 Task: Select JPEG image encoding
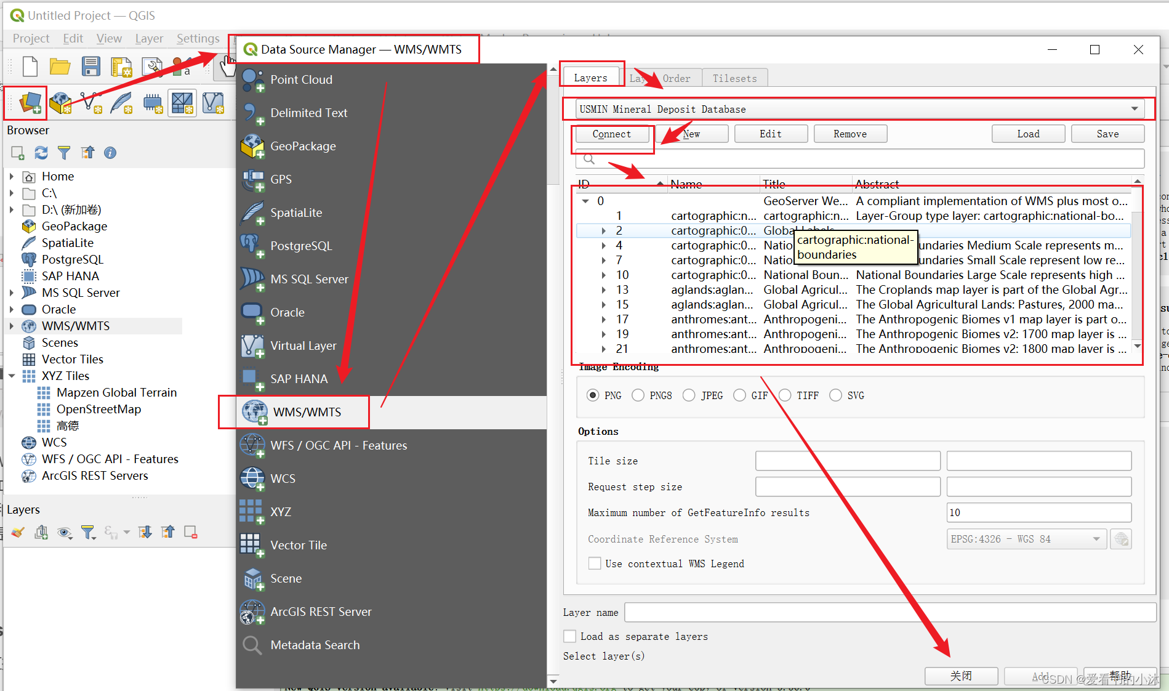pos(689,395)
